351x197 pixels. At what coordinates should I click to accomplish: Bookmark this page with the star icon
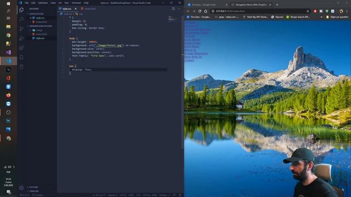[x=308, y=11]
